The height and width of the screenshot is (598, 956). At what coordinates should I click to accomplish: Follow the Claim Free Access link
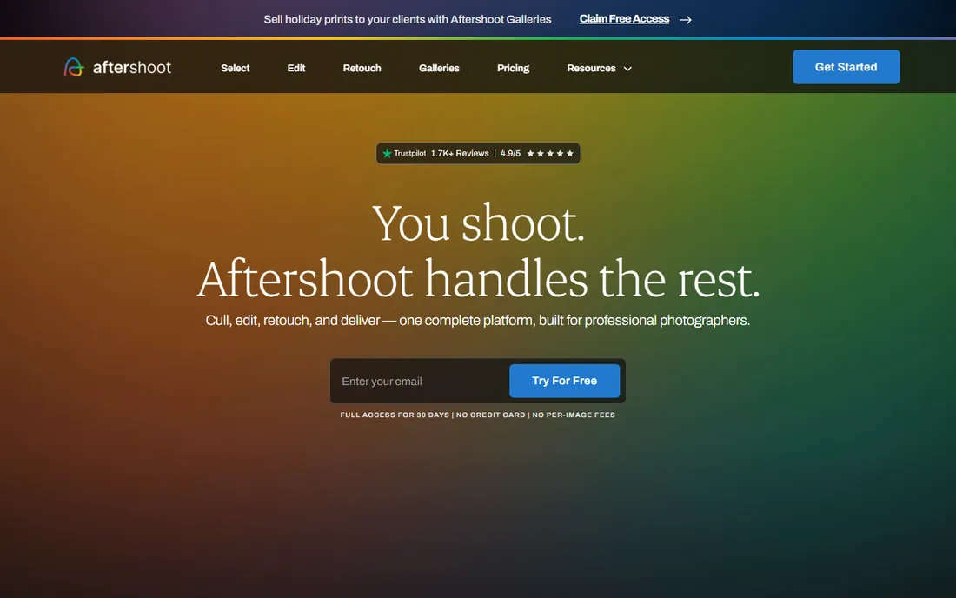tap(624, 19)
